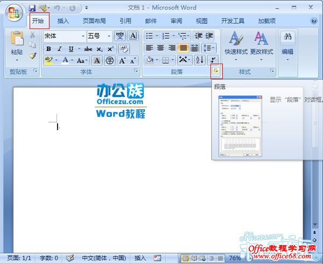Click spelling check icon in status bar
323x264 pixels.
pos(70,258)
